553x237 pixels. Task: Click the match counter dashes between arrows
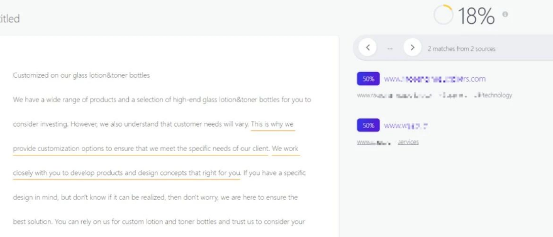coord(389,48)
